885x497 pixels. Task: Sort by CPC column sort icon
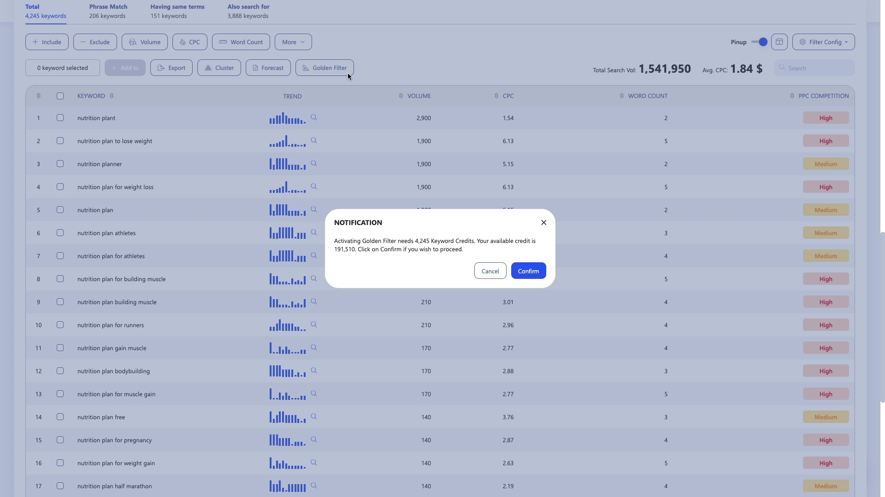point(496,96)
